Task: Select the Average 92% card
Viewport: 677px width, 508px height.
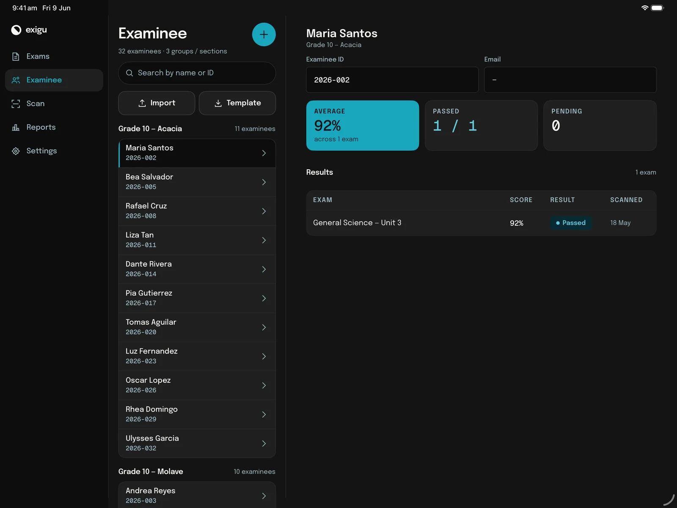Action: (x=363, y=125)
